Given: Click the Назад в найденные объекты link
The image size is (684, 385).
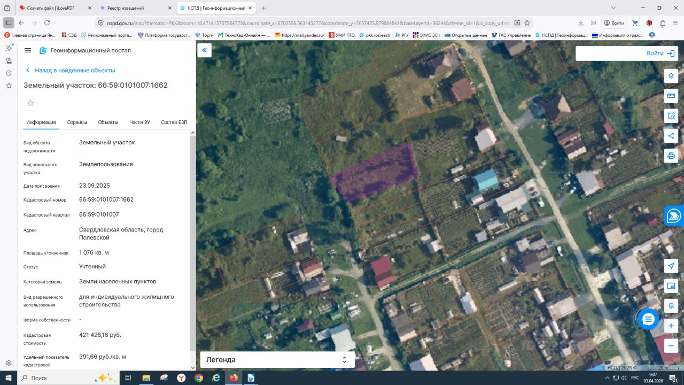Looking at the screenshot, I should pyautogui.click(x=74, y=71).
